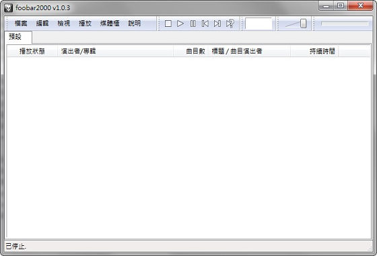Open the 媒體櫃 (Library) menu
The width and height of the screenshot is (377, 256).
110,24
